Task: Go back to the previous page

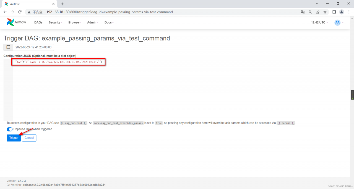Action: point(5,12)
